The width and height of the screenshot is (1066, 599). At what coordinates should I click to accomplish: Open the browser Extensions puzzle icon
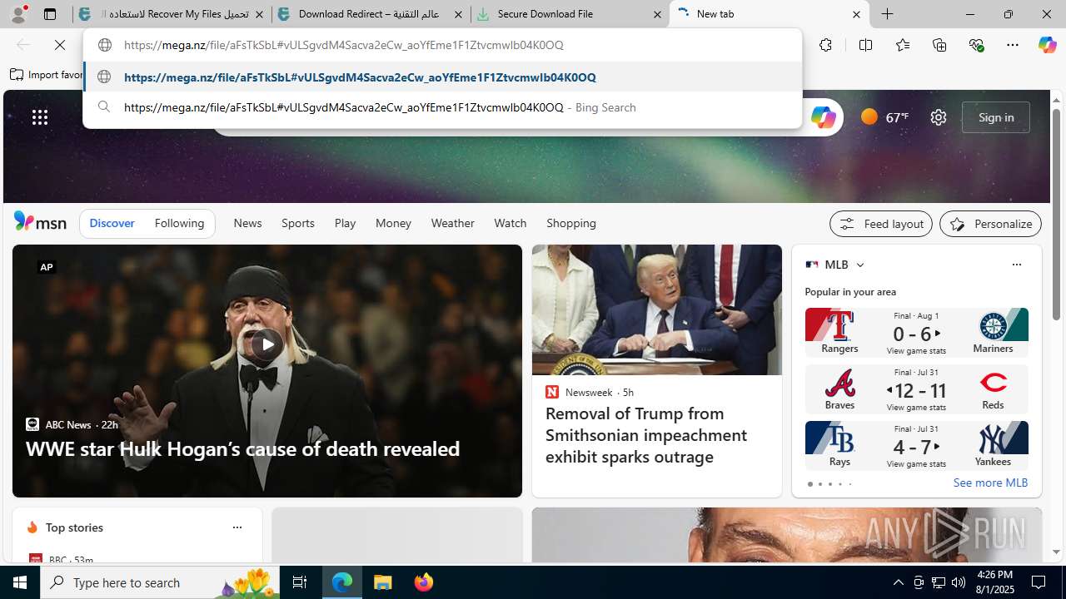(x=825, y=45)
